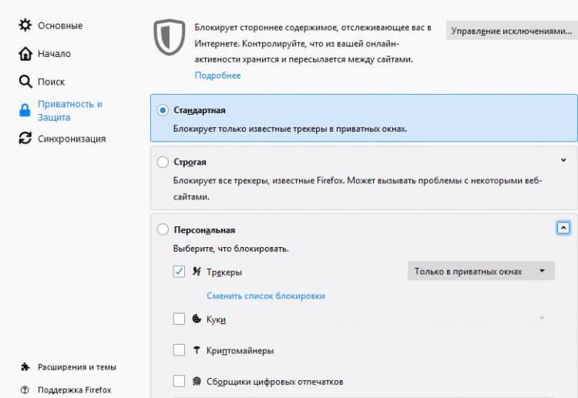Click the magnifier icon for Поиск
578x398 pixels.
pos(24,82)
